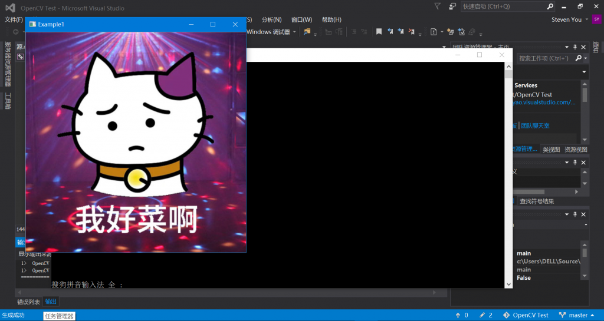This screenshot has width=604, height=321.
Task: Open the 文件(F) menu
Action: pos(14,19)
